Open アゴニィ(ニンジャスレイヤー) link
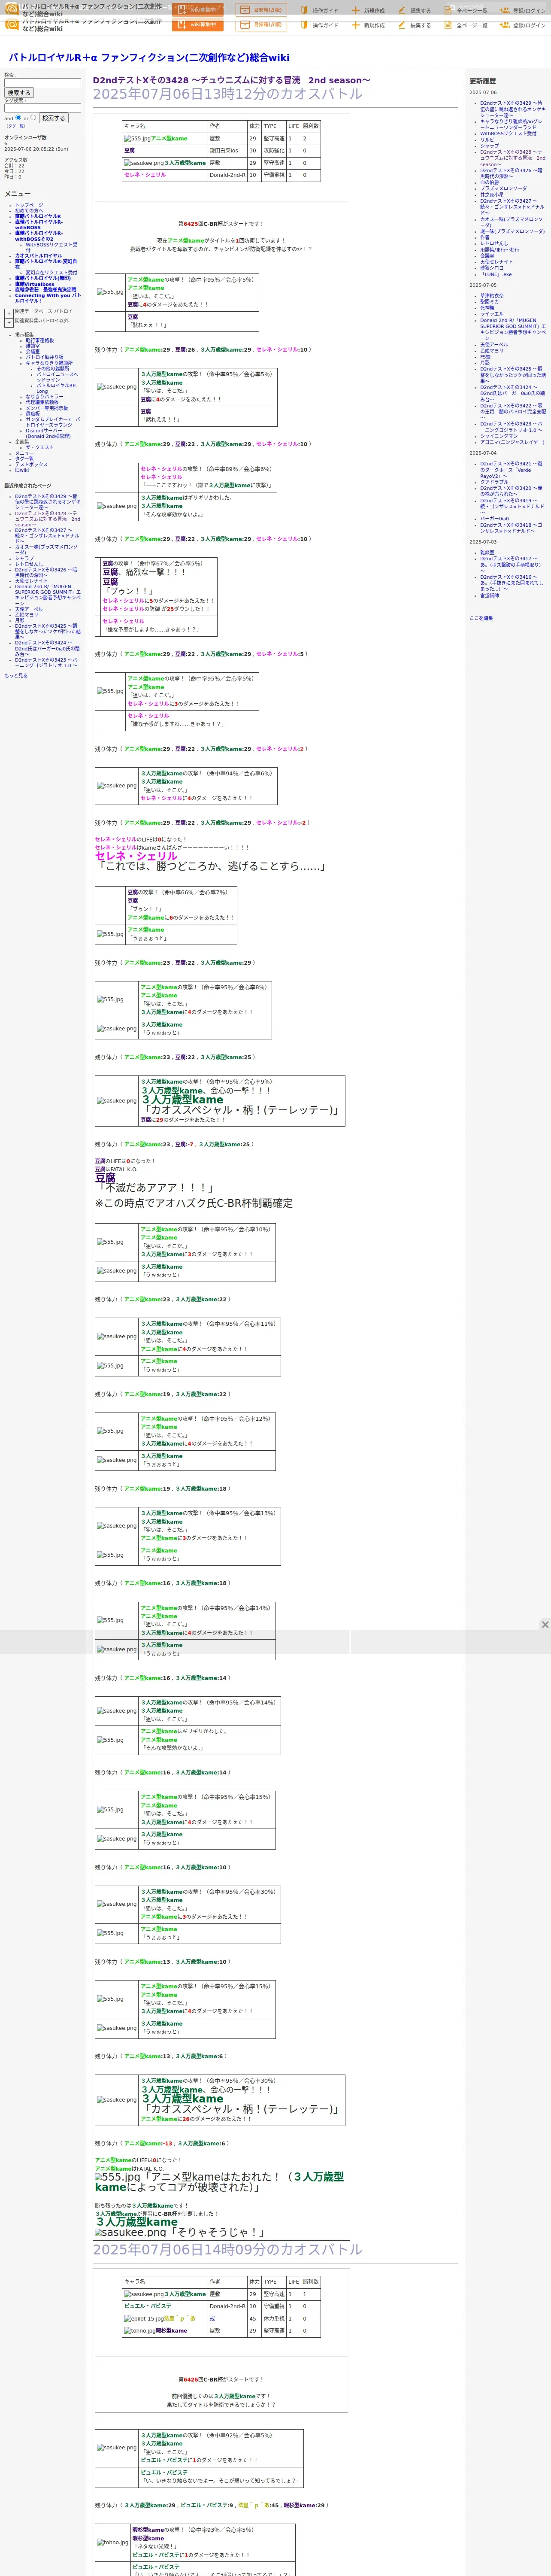 coord(512,442)
